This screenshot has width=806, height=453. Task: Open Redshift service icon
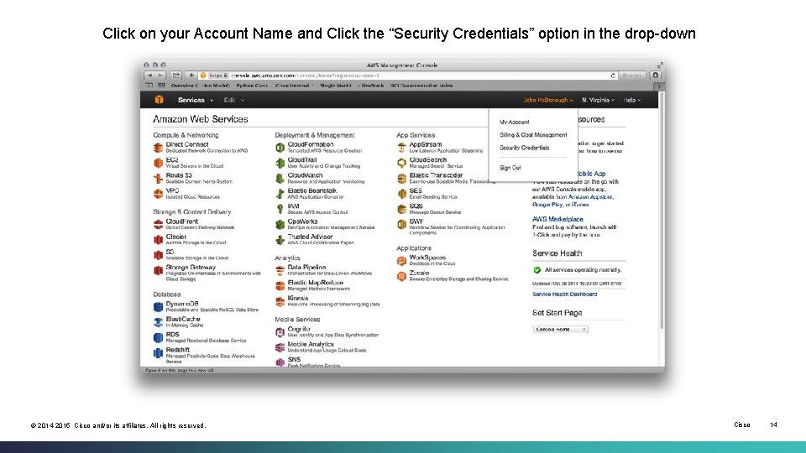[159, 353]
